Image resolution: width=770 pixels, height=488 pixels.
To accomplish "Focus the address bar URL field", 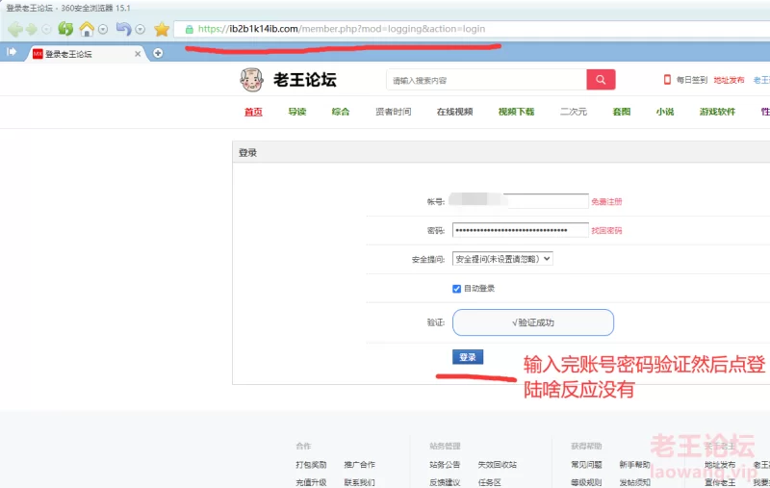I will 472,29.
